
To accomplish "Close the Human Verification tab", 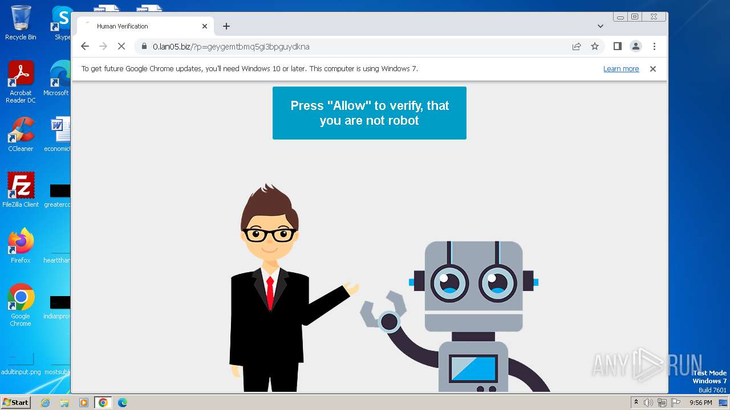I will coord(205,26).
